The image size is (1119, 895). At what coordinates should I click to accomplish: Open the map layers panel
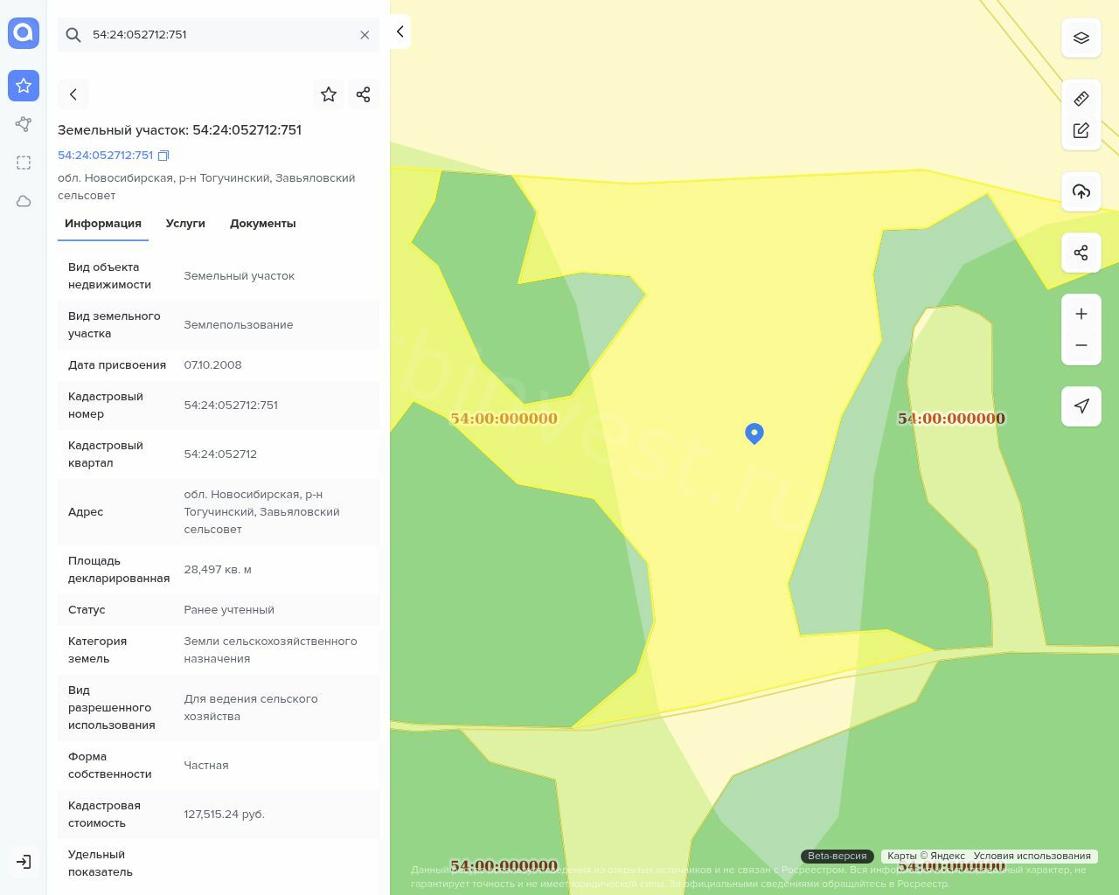click(x=1081, y=38)
